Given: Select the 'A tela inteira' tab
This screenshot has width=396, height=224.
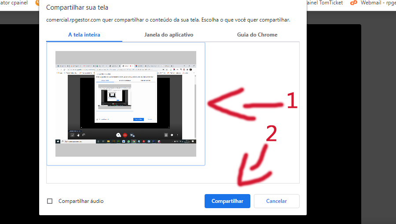Looking at the screenshot, I should point(84,35).
